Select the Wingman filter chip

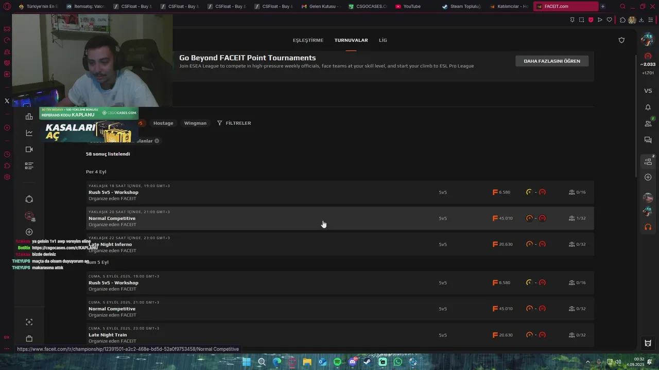click(x=195, y=123)
